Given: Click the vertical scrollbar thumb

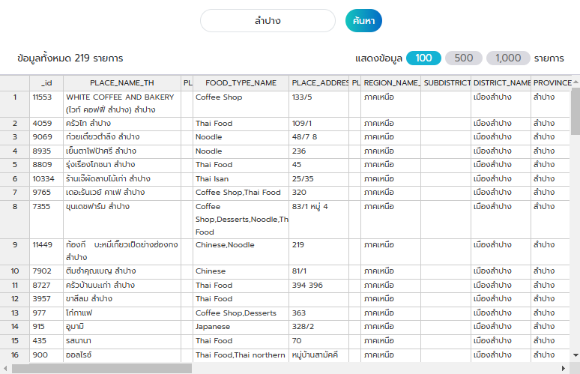Looking at the screenshot, I should click(576, 111).
